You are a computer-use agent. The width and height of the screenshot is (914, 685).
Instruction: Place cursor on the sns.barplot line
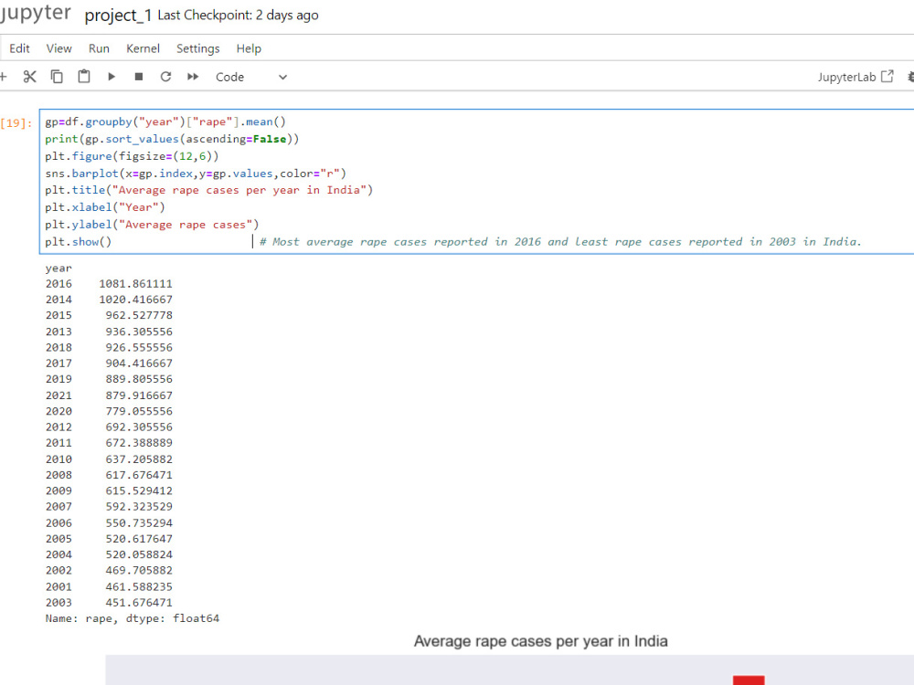[196, 173]
